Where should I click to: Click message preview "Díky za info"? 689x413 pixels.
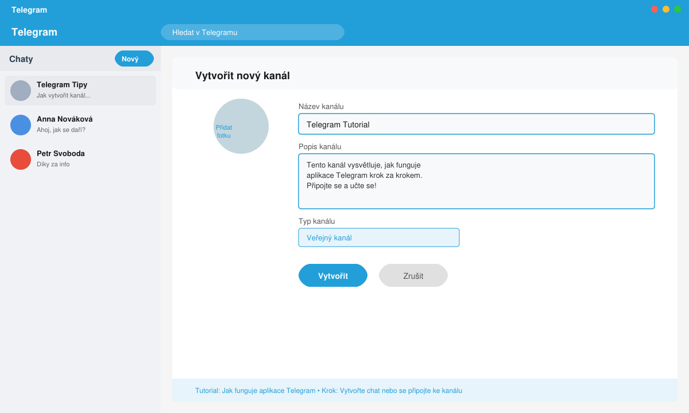pos(53,164)
